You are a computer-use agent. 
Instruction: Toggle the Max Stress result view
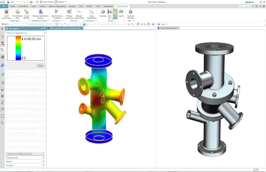click(115, 13)
